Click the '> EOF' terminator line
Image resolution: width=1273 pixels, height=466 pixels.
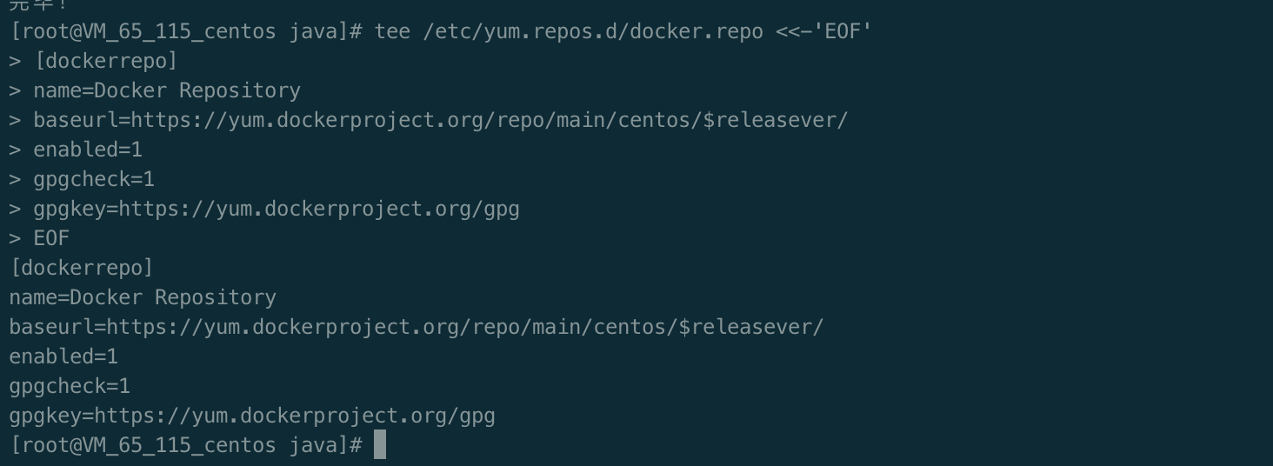coord(39,239)
